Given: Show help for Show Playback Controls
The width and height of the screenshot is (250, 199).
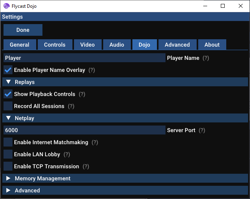Looking at the screenshot, I should pos(82,94).
